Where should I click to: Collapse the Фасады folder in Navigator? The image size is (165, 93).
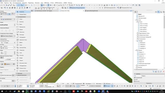click(x=136, y=41)
